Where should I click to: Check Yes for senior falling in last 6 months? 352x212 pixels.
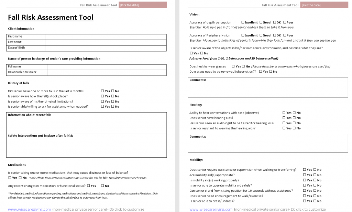(102, 91)
